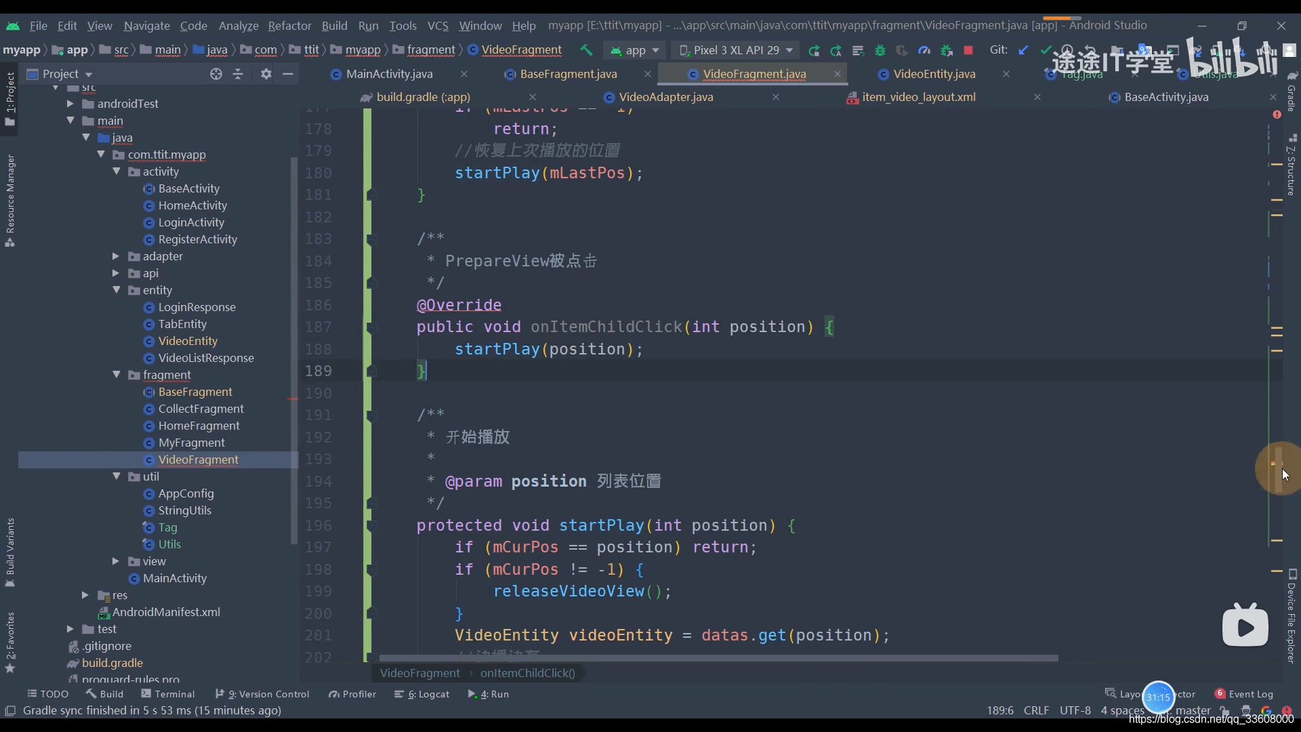1301x732 pixels.
Task: Click Git Commit green checkmark
Action: pyautogui.click(x=1046, y=50)
